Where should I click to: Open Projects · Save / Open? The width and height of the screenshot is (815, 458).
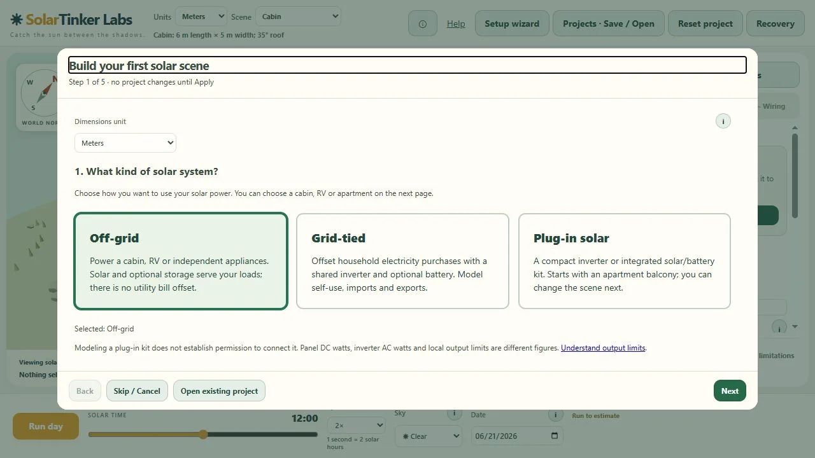click(x=609, y=24)
